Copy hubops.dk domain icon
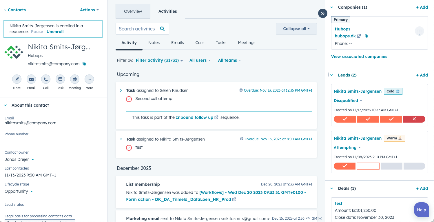This screenshot has height=222, width=434. point(366,36)
